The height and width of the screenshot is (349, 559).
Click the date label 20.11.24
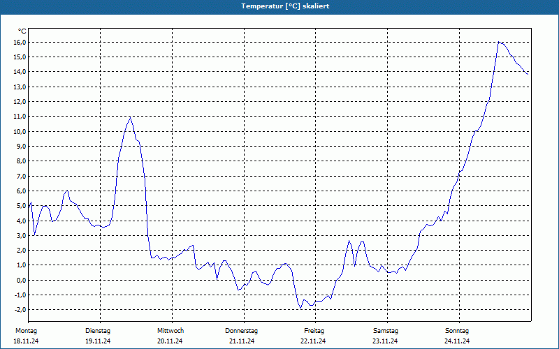(170, 341)
